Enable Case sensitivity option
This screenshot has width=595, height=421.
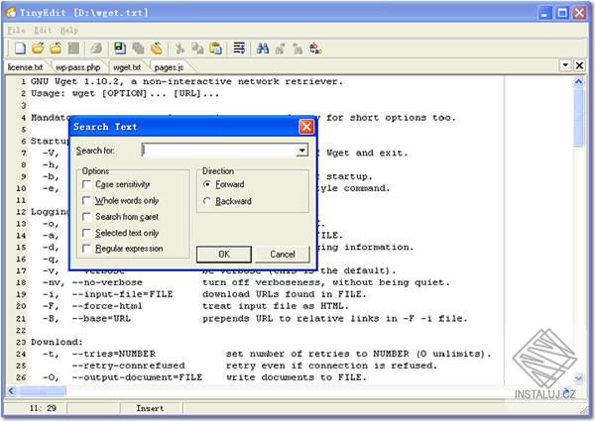pyautogui.click(x=87, y=184)
